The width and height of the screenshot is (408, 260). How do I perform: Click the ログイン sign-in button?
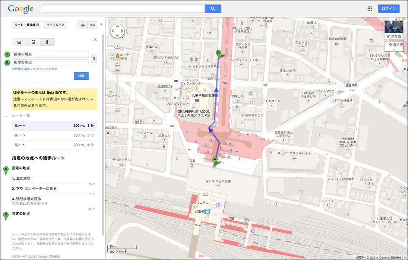(388, 9)
